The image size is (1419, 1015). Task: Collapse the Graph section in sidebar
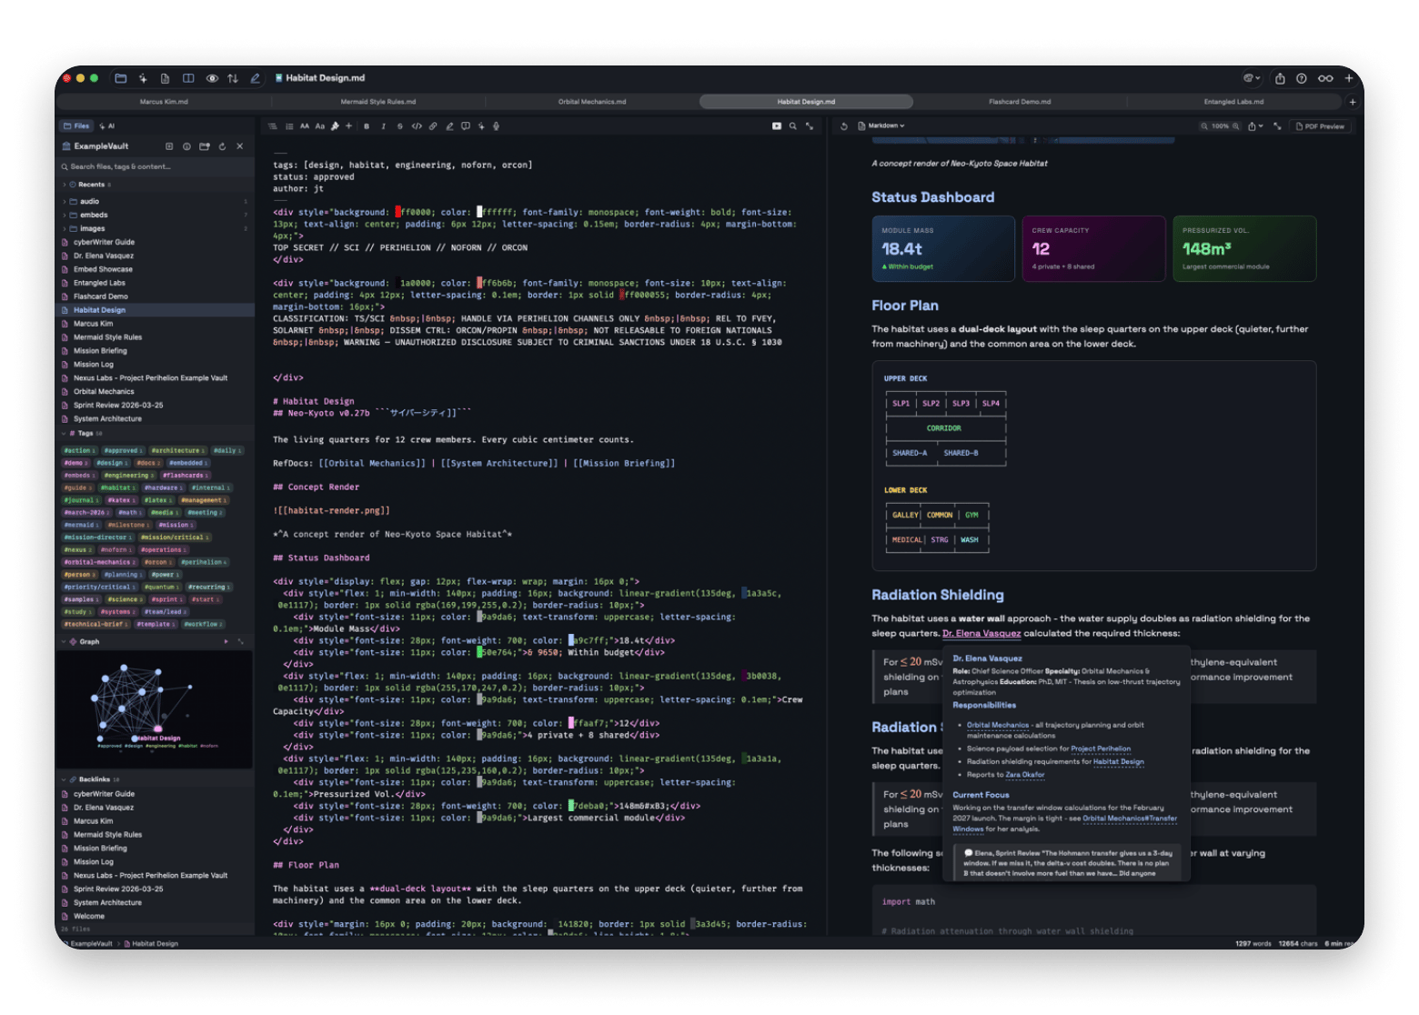click(64, 642)
